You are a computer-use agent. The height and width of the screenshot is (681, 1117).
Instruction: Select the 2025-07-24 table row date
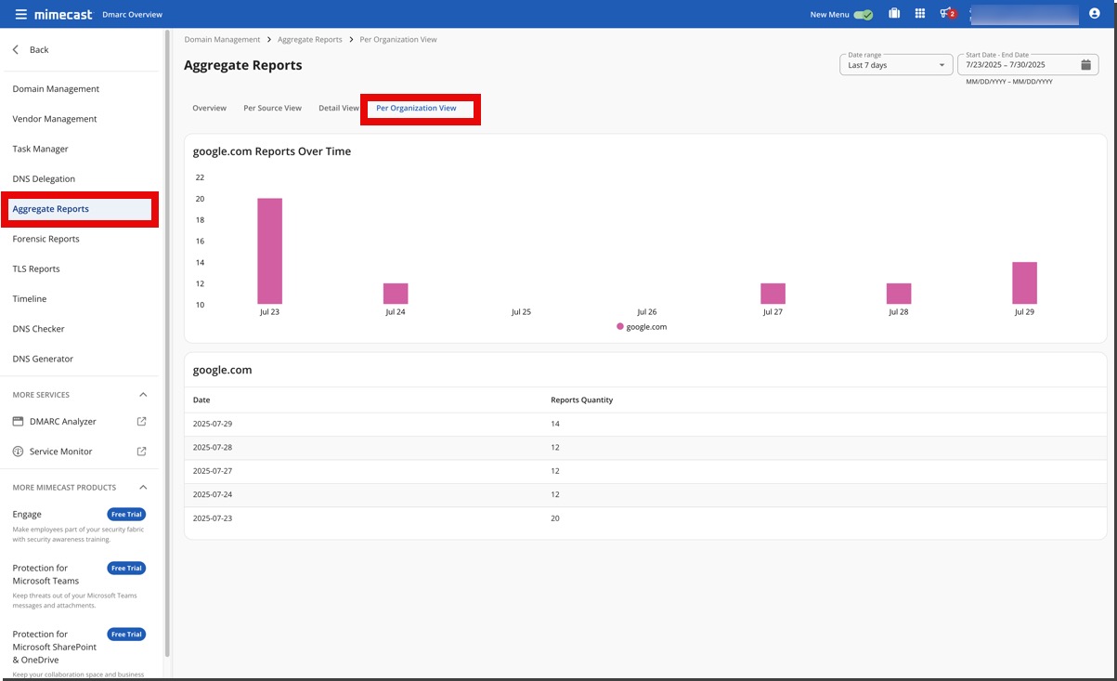pyautogui.click(x=213, y=494)
